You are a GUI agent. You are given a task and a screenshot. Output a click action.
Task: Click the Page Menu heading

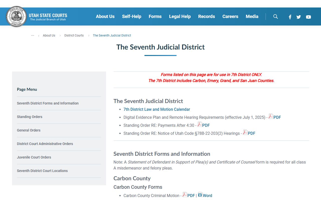tap(27, 89)
